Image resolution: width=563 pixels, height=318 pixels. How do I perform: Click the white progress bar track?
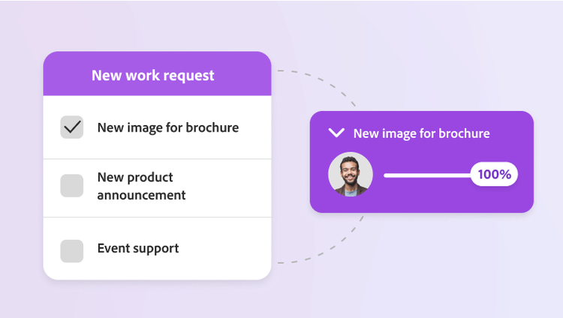[426, 175]
